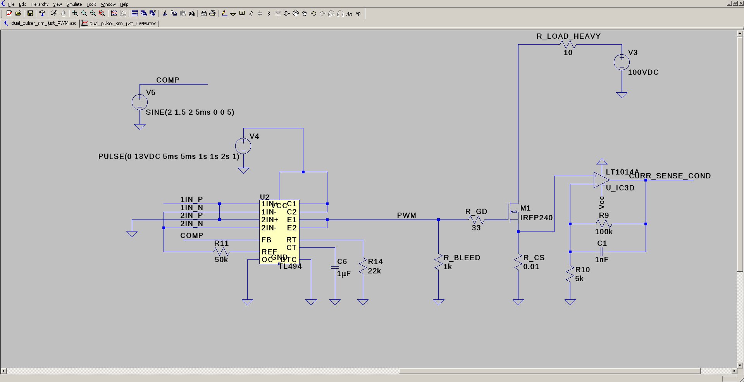Switch to the dual_pulser_sim_just_PWM.raw tab
Viewport: 744px width, 382px height.
(119, 23)
